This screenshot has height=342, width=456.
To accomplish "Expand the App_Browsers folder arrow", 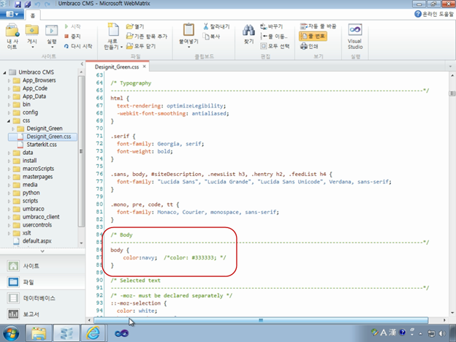I will [9, 80].
